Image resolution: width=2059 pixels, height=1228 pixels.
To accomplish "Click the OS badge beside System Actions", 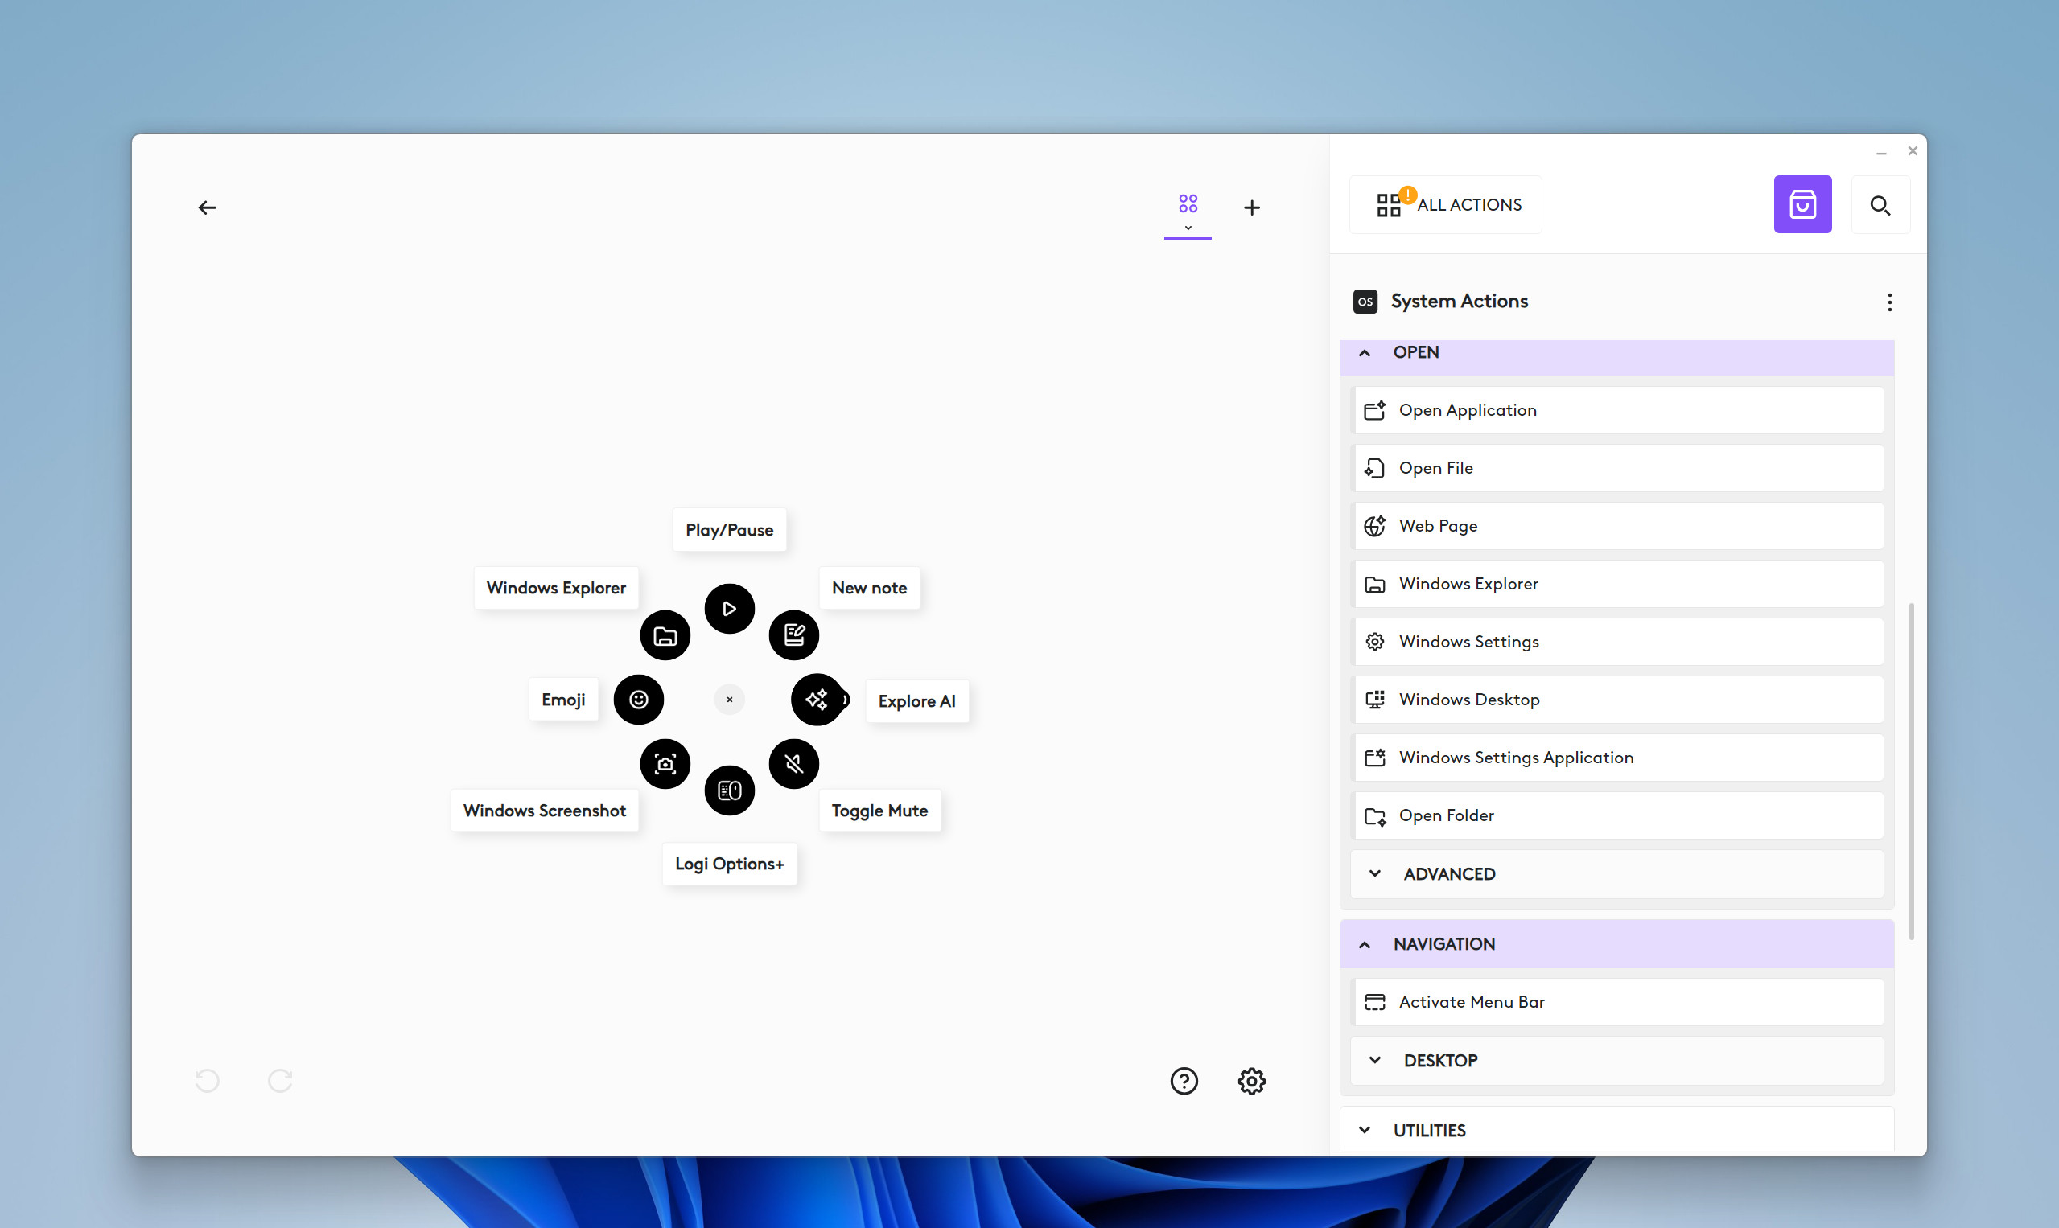I will [1365, 302].
